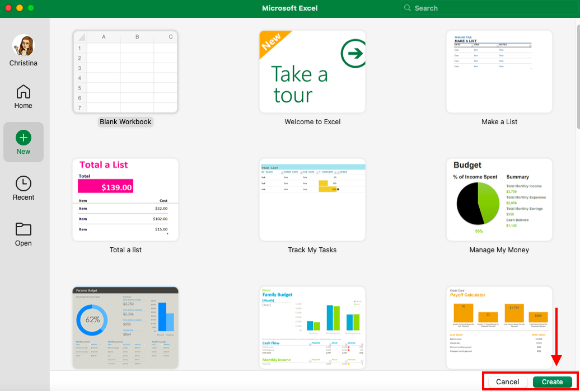Select the New plus icon in sidebar
This screenshot has height=391, width=580.
tap(24, 138)
